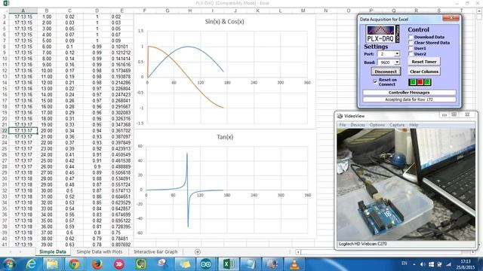Select column A header
The width and height of the screenshot is (483, 271).
23,11
